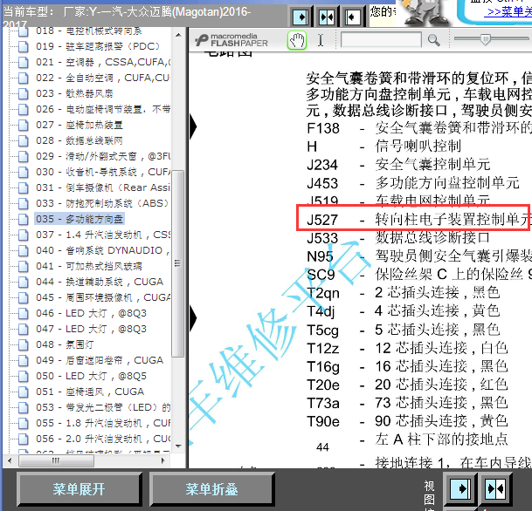Screen dimensions: 532x511
Task: Click the tree vertical scrollbar thumb
Action: tap(178, 263)
